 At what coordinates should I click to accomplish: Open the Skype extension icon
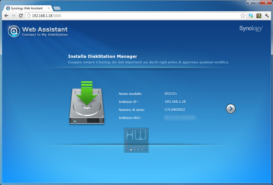click(x=250, y=16)
